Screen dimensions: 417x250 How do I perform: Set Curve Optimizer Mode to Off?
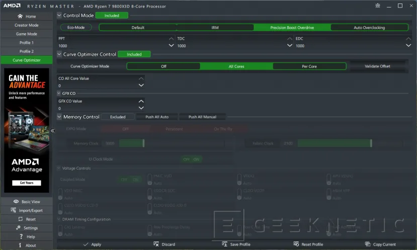pos(163,66)
